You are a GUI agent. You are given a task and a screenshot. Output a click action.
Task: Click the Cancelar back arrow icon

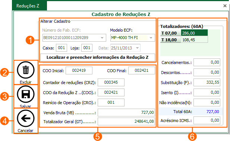click(26, 118)
